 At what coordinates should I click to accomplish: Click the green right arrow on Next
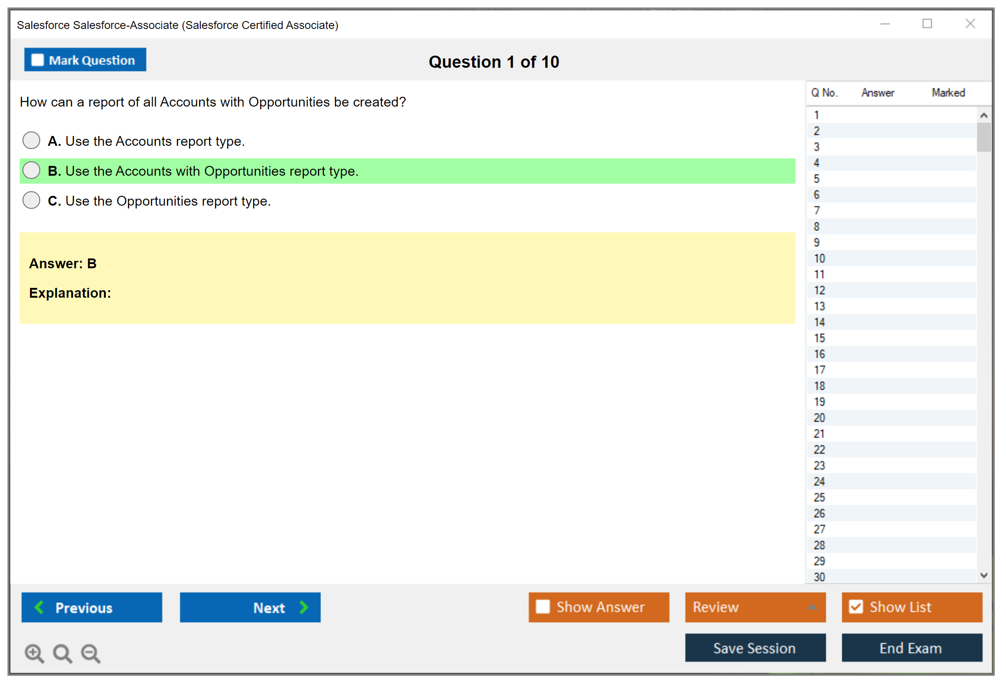tap(304, 607)
